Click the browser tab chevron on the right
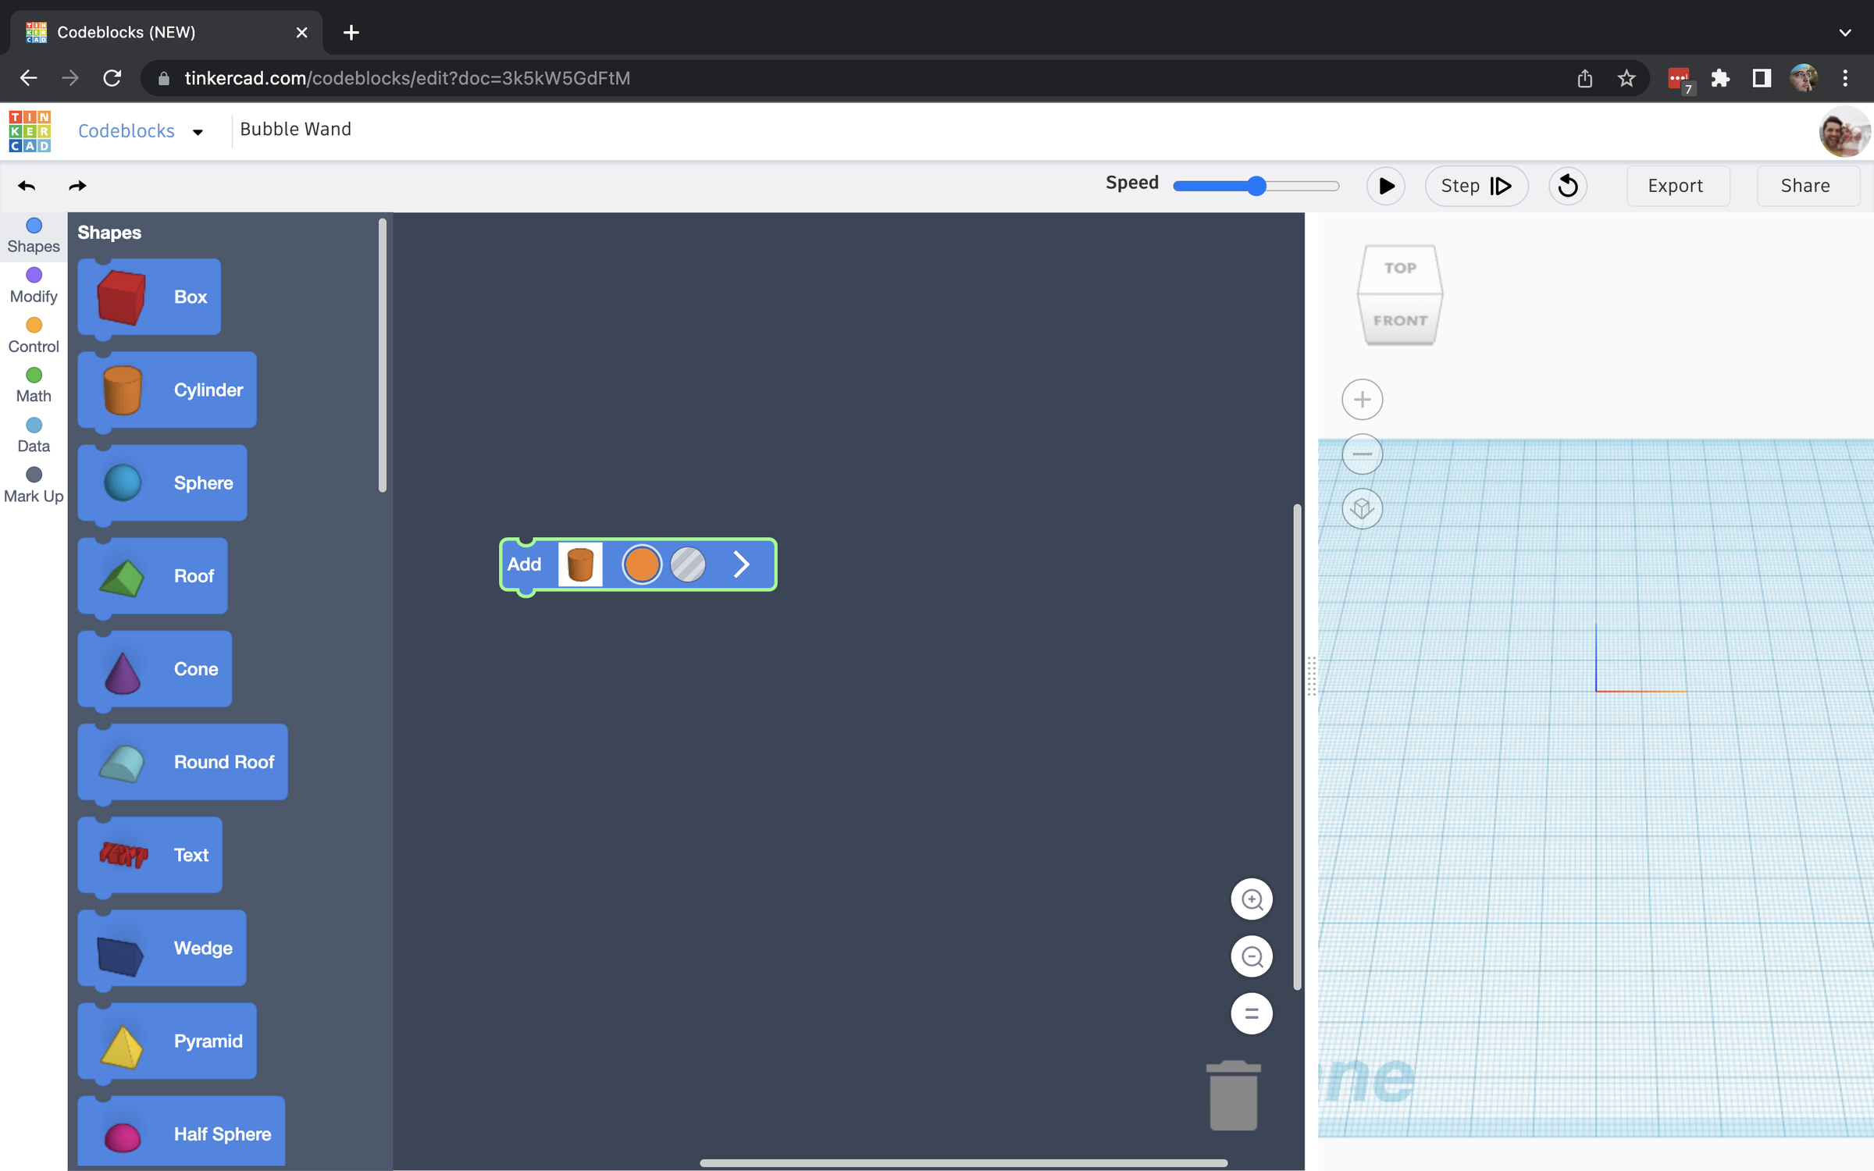 1845,32
